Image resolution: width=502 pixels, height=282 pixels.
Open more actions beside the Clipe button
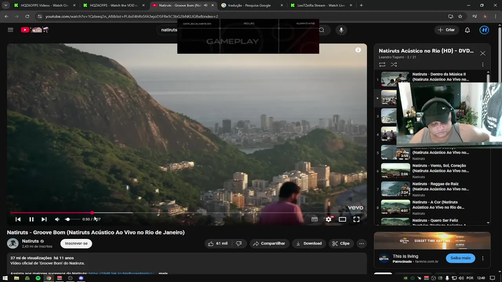click(362, 243)
